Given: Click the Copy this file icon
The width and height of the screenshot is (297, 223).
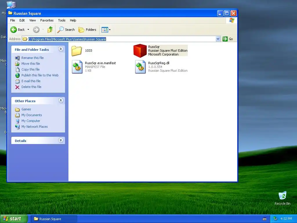Looking at the screenshot, I should (17, 70).
